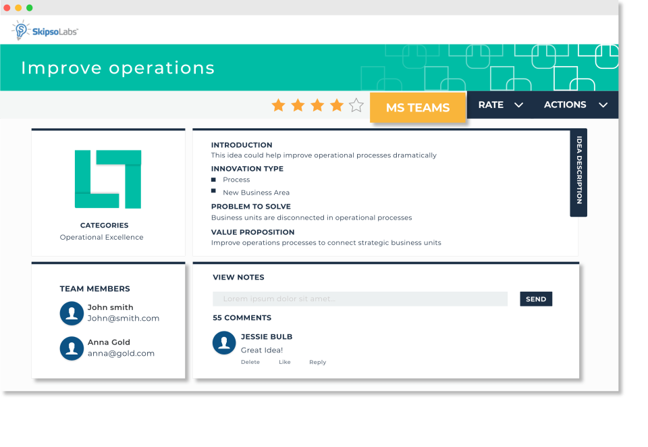Click Anna Gold's avatar icon
The width and height of the screenshot is (648, 447).
pos(72,348)
